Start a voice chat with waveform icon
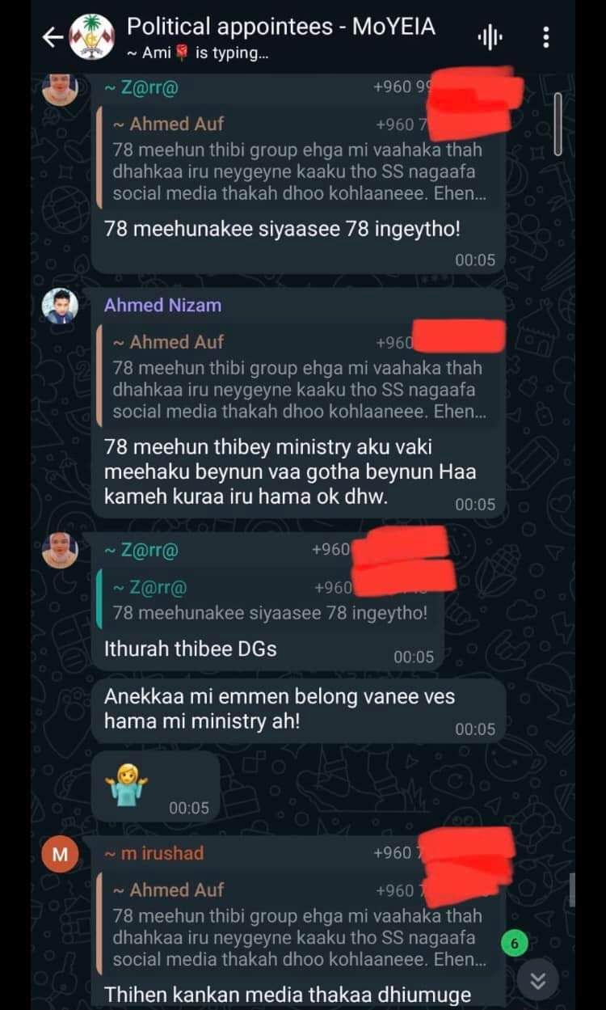 [x=490, y=37]
